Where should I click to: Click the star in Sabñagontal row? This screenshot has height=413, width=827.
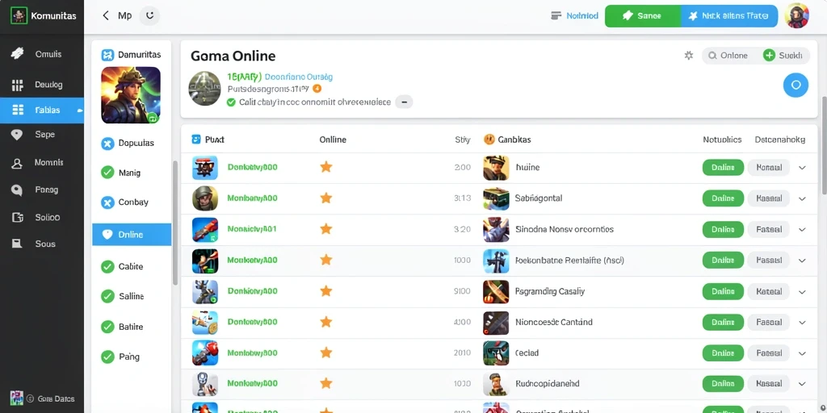pos(326,198)
